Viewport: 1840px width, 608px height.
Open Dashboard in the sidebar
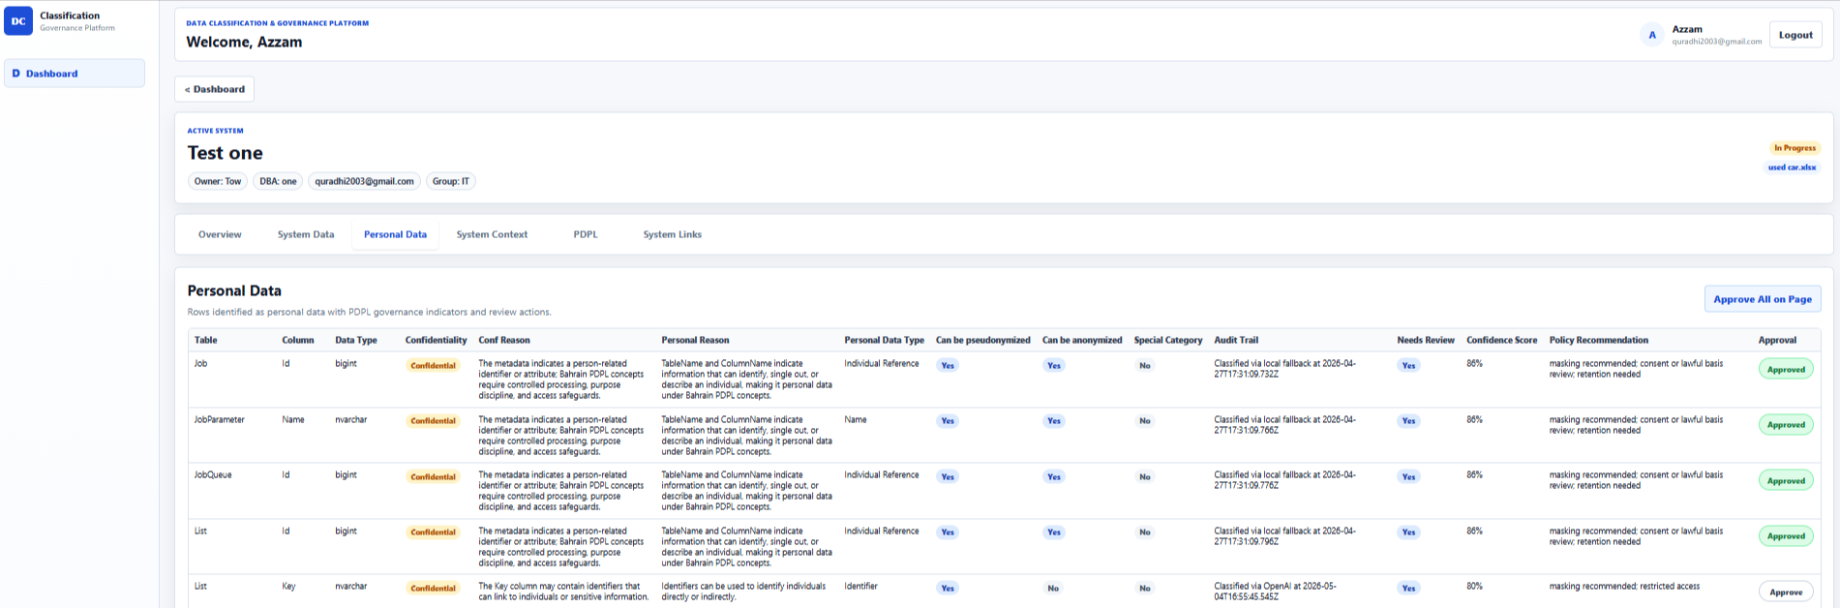(75, 74)
